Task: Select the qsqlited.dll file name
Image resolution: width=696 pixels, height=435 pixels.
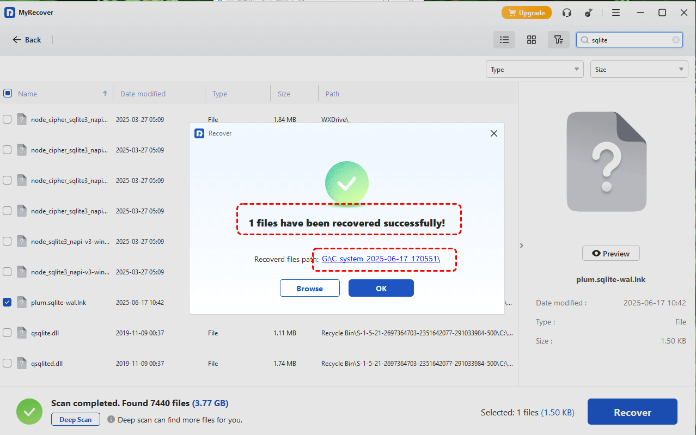Action: [47, 363]
